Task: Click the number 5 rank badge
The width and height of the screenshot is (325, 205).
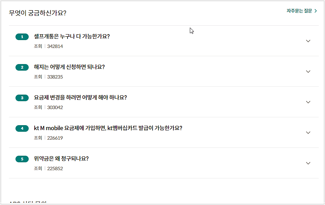Action: click(x=22, y=159)
